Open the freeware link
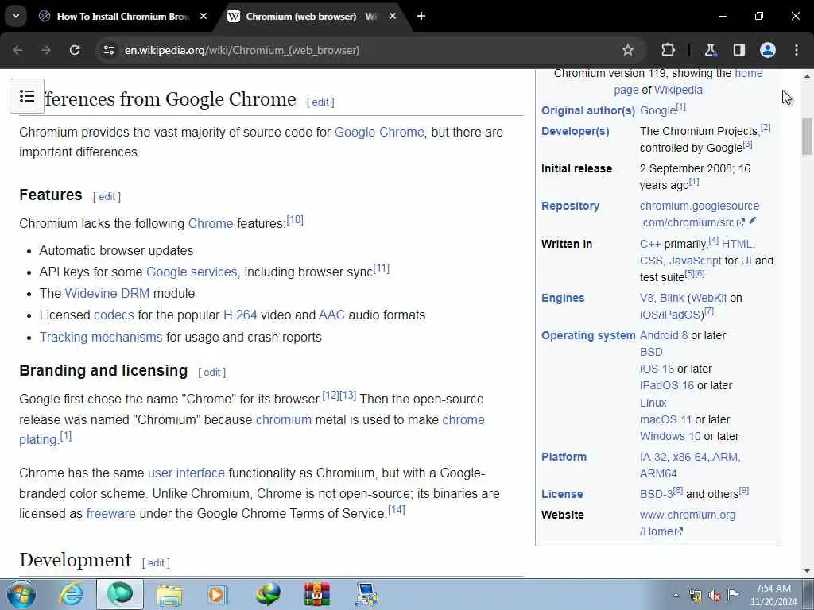Screen dimensions: 814x610 tap(110, 514)
